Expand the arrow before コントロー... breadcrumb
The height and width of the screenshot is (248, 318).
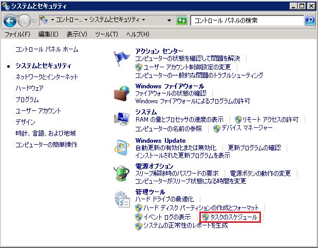tap(52, 20)
